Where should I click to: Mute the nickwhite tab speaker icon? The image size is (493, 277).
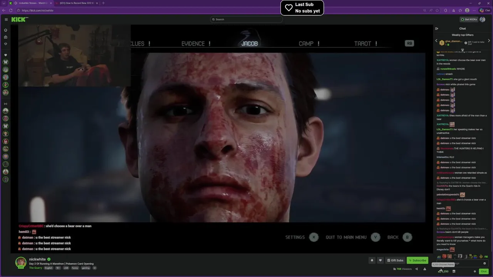tap(15, 3)
